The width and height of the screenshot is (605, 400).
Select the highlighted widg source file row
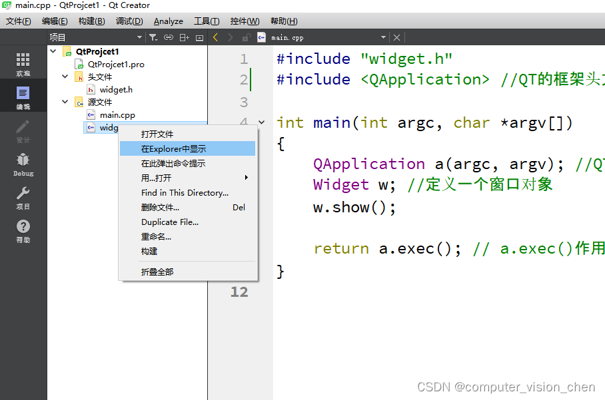(x=102, y=128)
